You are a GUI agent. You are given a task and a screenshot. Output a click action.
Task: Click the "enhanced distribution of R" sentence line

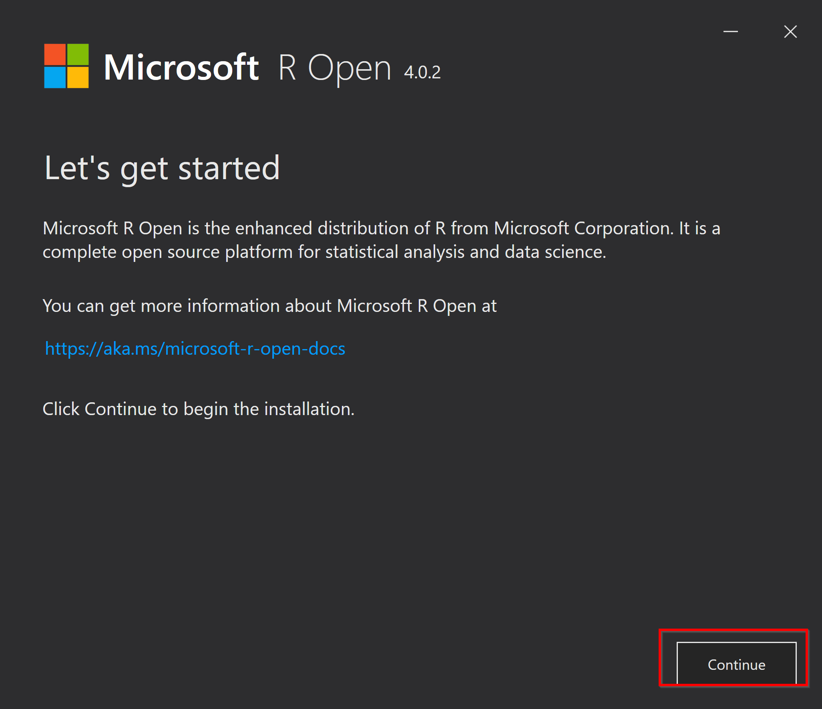click(381, 228)
